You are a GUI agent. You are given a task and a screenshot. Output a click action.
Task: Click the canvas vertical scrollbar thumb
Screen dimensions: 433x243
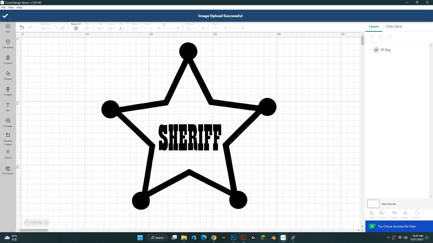point(362,41)
